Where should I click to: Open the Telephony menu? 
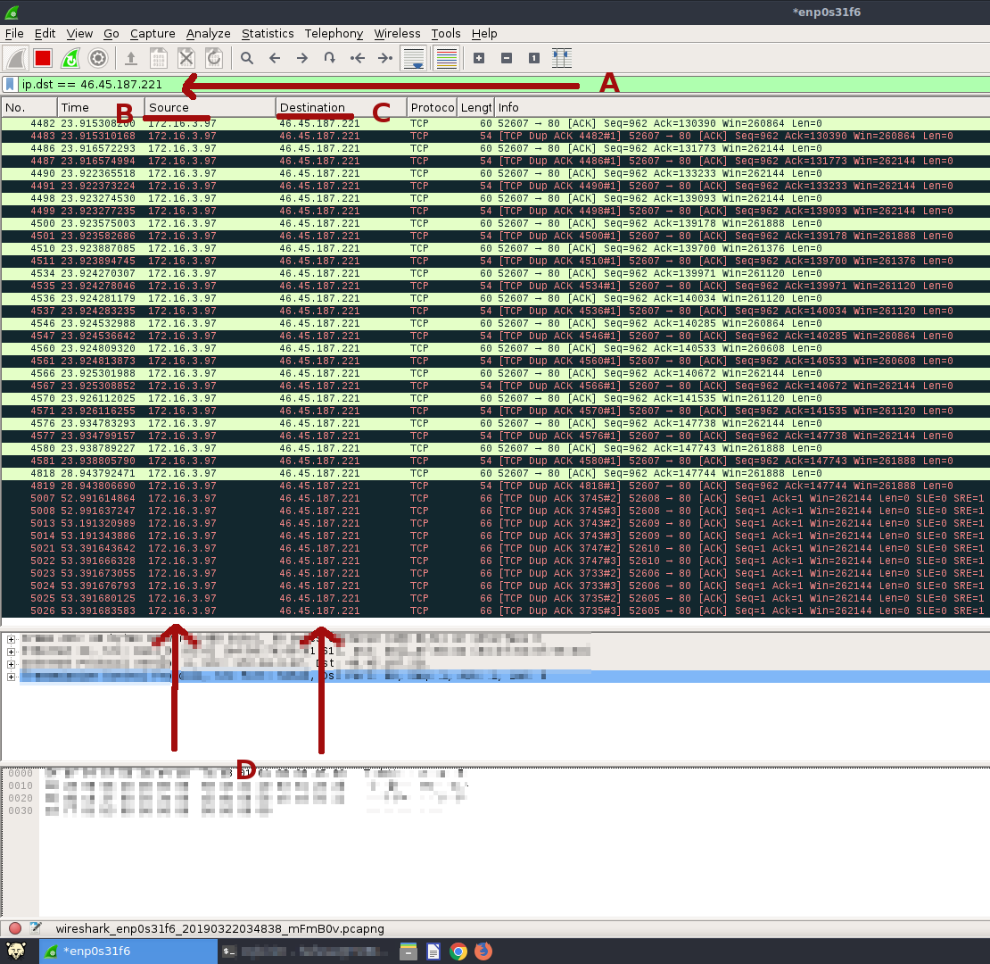[334, 34]
